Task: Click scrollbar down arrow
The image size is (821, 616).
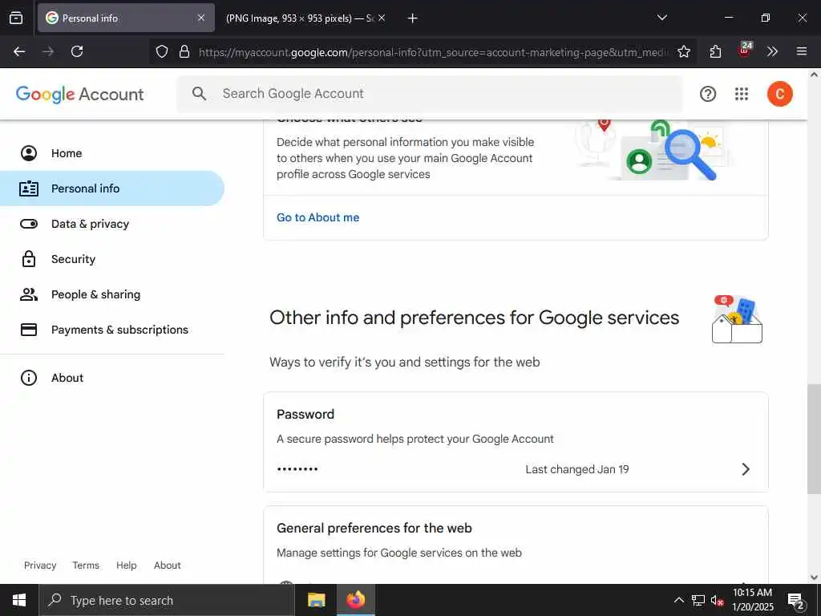Action: pyautogui.click(x=814, y=577)
